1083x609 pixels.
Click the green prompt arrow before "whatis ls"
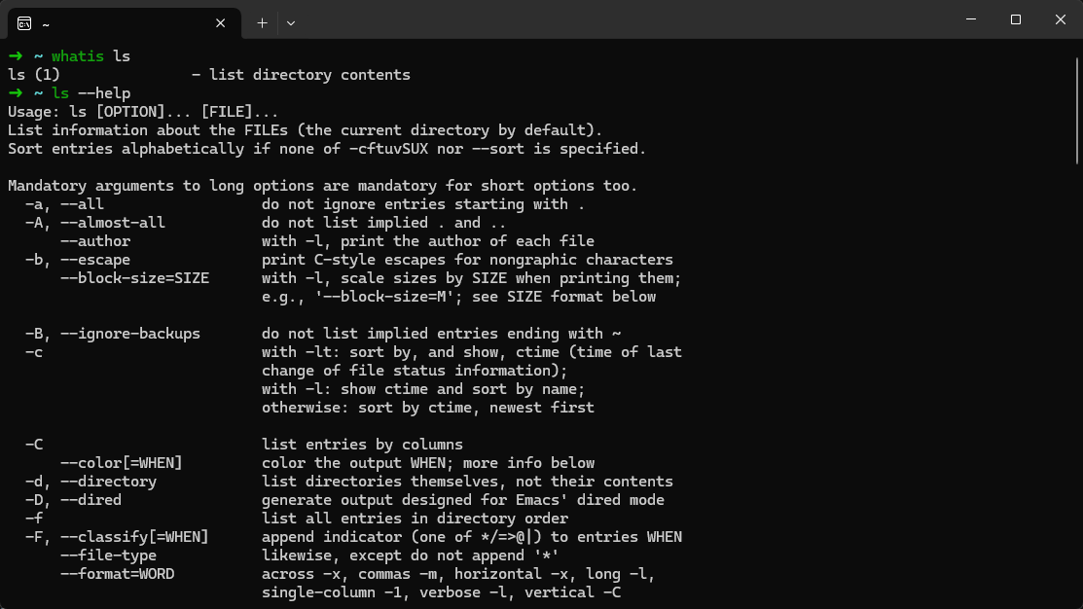click(x=16, y=56)
